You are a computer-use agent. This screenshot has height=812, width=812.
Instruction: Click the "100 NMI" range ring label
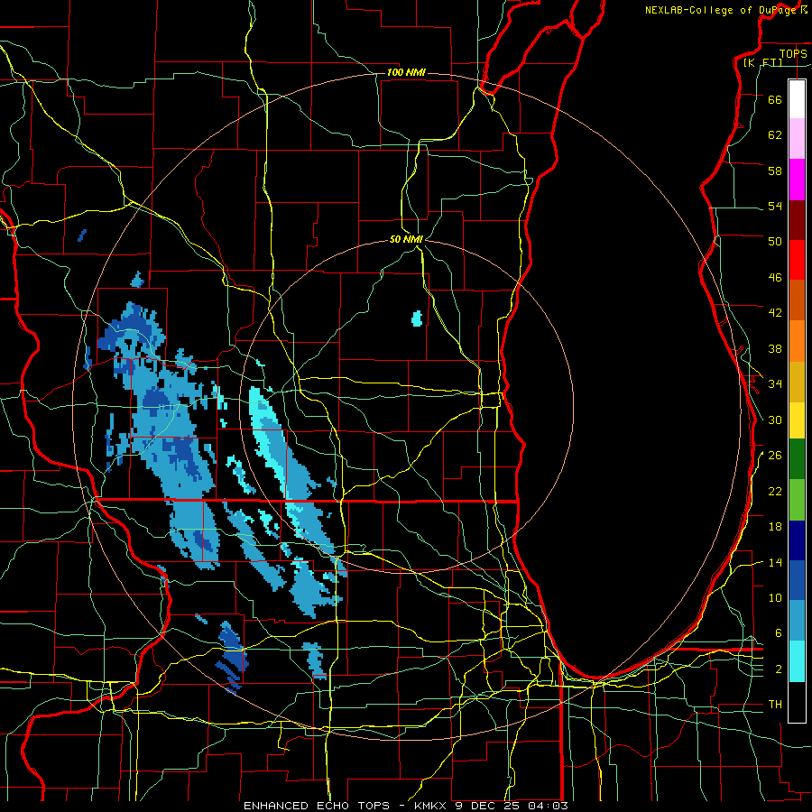pos(406,72)
